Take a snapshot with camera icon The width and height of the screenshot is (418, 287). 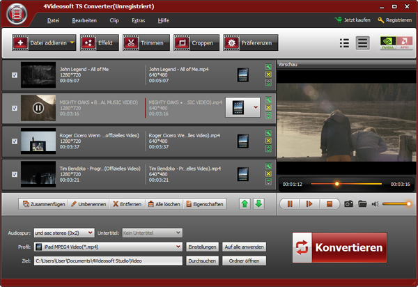pos(348,204)
